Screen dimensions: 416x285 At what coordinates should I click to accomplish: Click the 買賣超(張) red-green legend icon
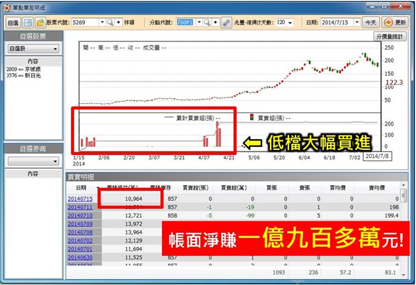251,117
